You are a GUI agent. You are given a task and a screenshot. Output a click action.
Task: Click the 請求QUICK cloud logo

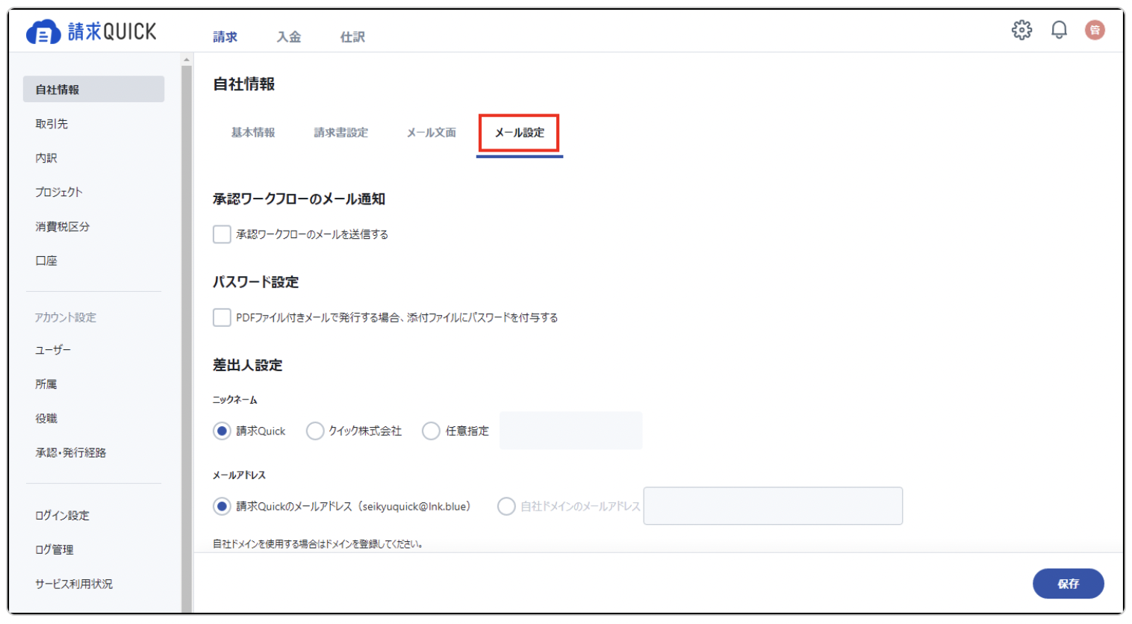point(43,33)
